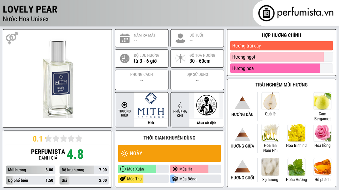Open the perfumer illustration labeled Chưa xác định
Screen dimensions: 339x190
point(207,105)
